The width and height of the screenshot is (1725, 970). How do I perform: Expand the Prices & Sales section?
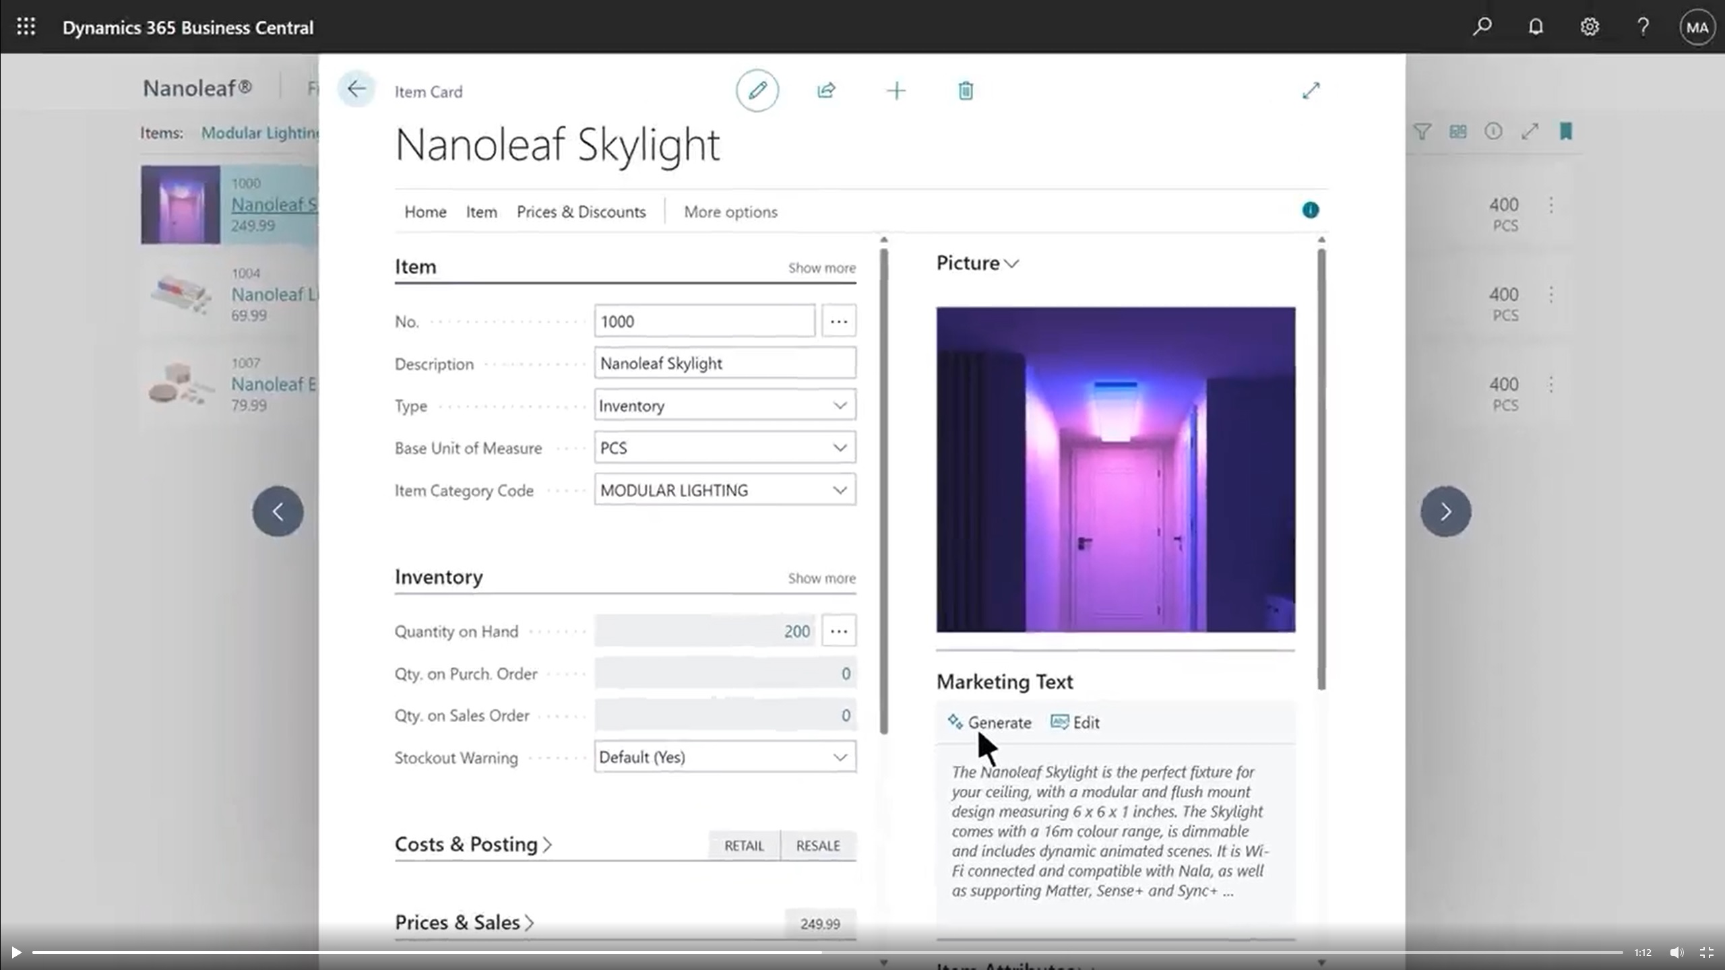pos(464,922)
